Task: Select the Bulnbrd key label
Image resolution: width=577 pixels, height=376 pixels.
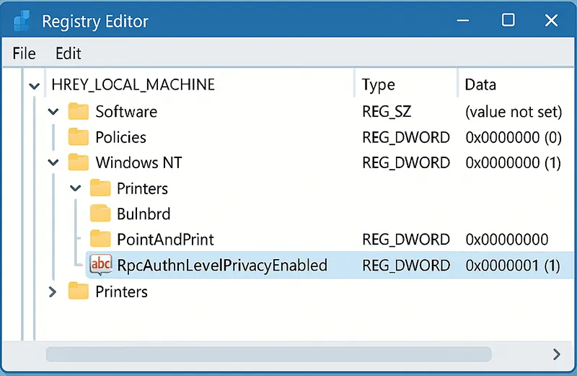Action: click(144, 214)
